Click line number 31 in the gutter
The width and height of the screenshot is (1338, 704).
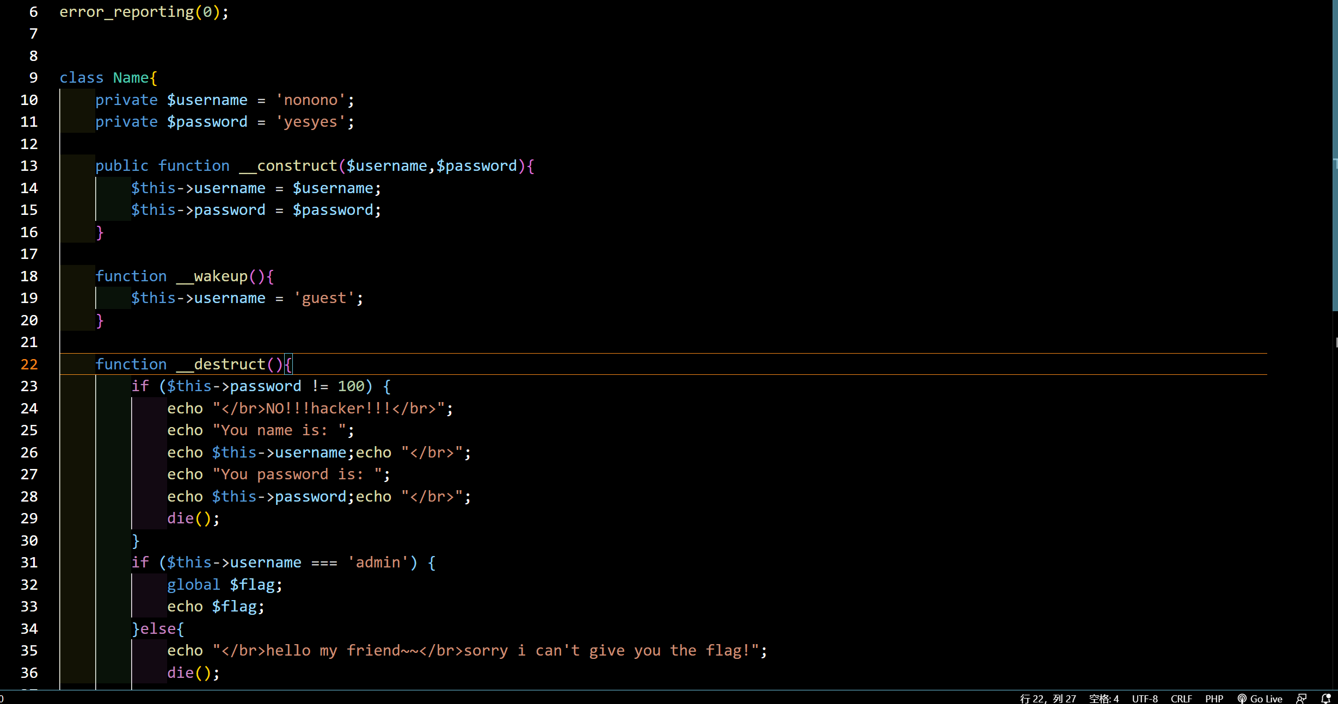[29, 563]
